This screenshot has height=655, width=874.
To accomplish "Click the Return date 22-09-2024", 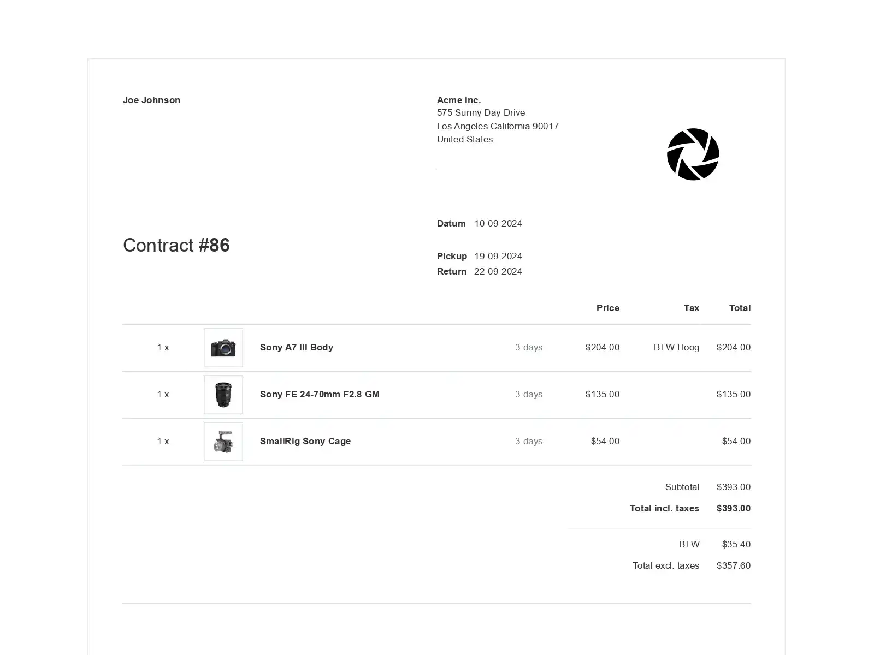I will click(x=498, y=271).
